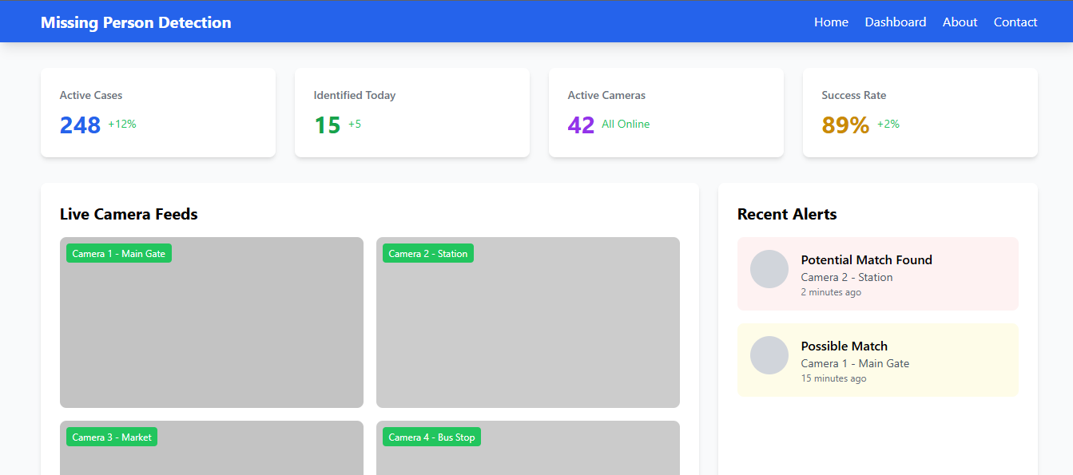Click the Recent Alerts heading
Screen dimensions: 1073x475
787,214
